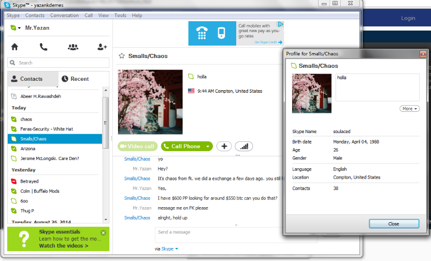431x261 pixels.
Task: Click the large Smalls/Chaos profile picture in the conversation
Action: pos(150,102)
